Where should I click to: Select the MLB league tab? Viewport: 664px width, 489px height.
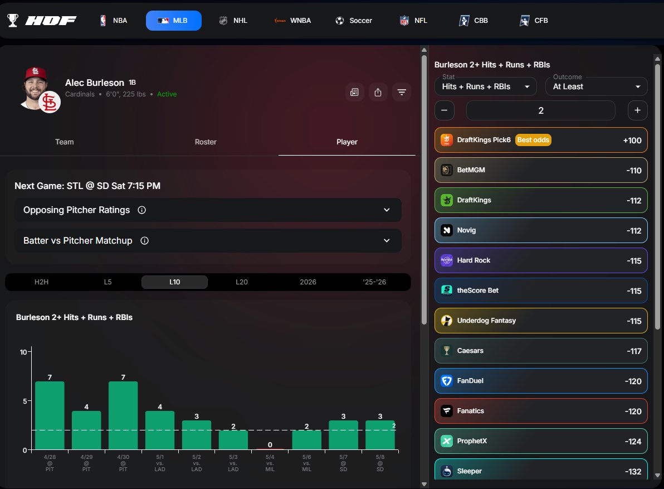point(174,20)
